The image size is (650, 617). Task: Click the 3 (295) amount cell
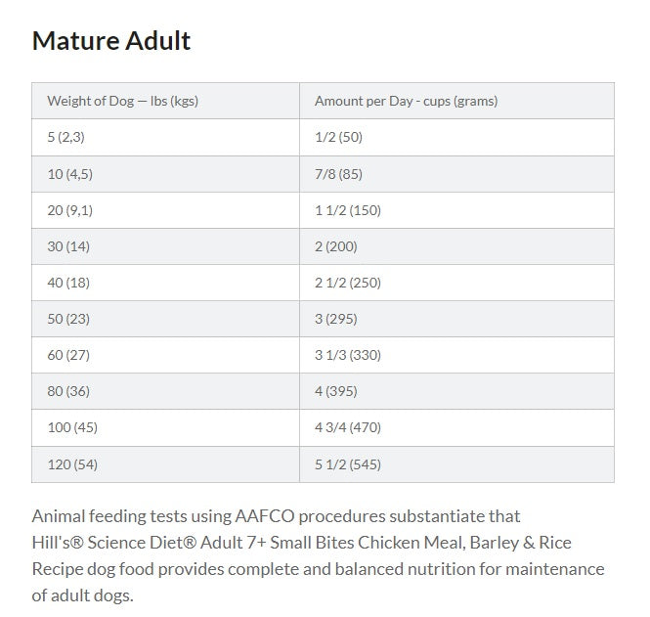[456, 319]
